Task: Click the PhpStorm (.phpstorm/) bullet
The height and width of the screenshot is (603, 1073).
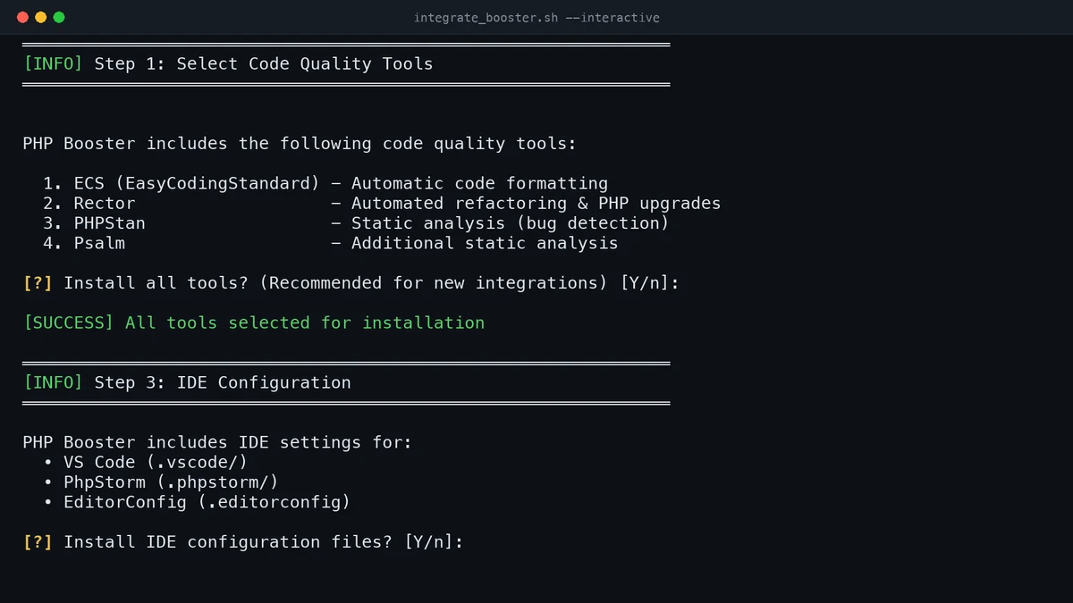Action: (161, 482)
